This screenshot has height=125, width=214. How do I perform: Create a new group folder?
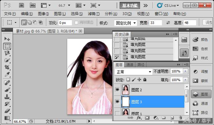[164, 118]
